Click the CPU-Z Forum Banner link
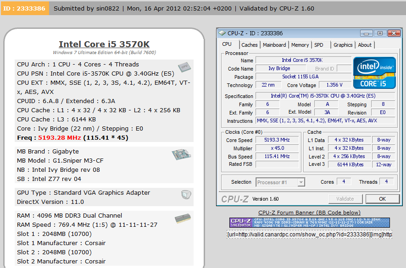406x268 pixels. click(309, 213)
